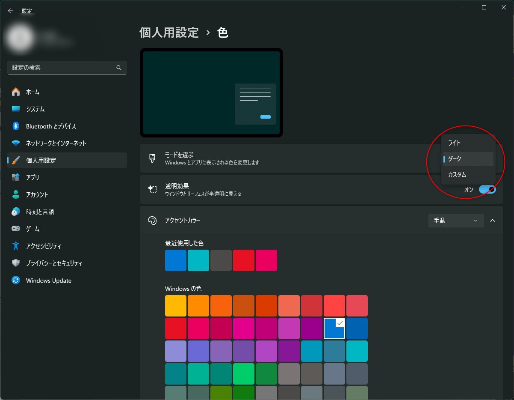Click the 個人用設定 paintbrush icon
This screenshot has width=514, height=400.
[x=16, y=160]
